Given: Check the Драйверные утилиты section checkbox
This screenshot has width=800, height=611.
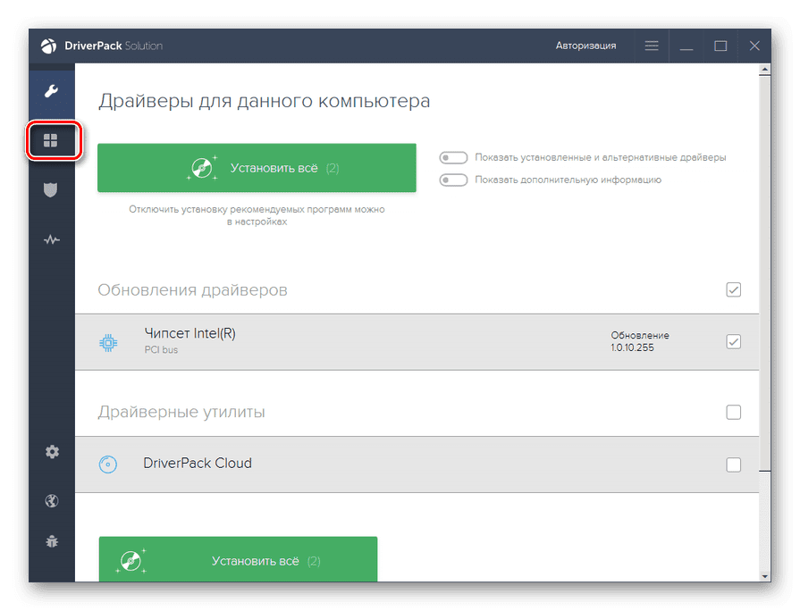Looking at the screenshot, I should (733, 412).
